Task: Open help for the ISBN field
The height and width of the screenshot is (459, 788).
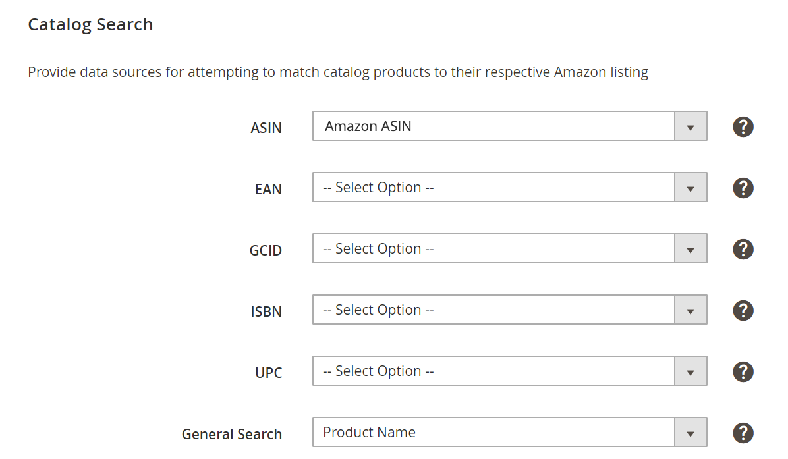Action: pyautogui.click(x=743, y=310)
